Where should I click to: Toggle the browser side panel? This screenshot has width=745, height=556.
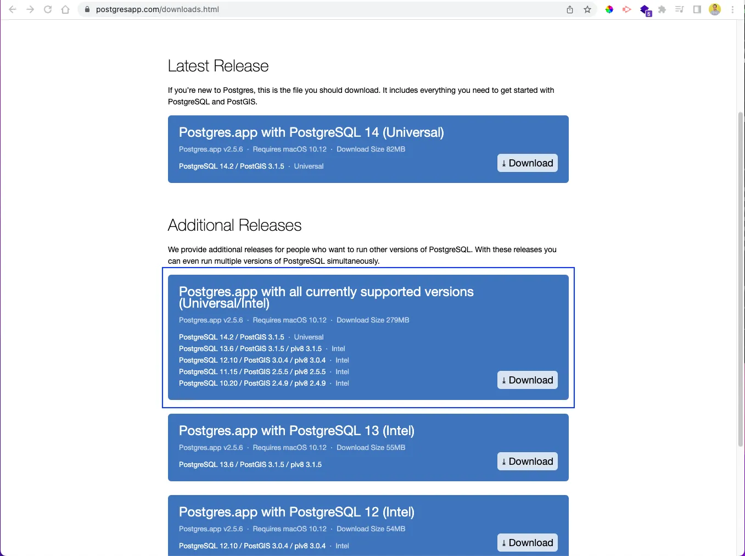(697, 9)
